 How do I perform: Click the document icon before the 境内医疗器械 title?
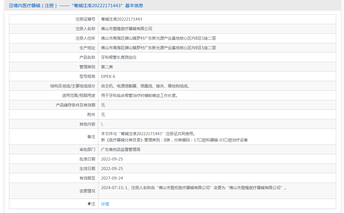click(x=11, y=6)
